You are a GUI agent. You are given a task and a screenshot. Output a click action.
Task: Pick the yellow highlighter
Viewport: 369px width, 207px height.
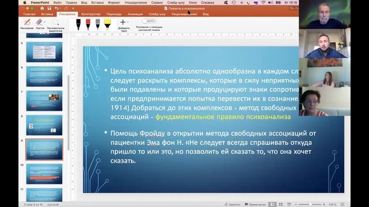click(107, 24)
